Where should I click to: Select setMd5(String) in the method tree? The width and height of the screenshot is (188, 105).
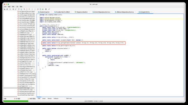coord(25,33)
